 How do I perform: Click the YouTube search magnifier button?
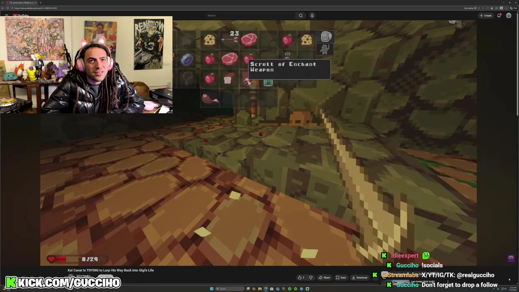[x=300, y=15]
